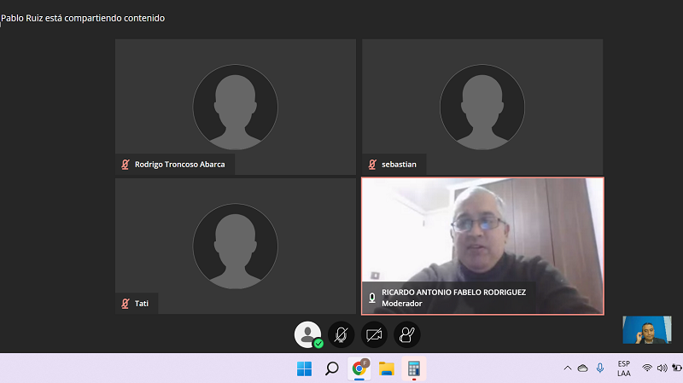Image resolution: width=683 pixels, height=383 pixels.
Task: Click RICARDO ANTONIO FABELO RODRIGUEZ name label
Action: [454, 292]
